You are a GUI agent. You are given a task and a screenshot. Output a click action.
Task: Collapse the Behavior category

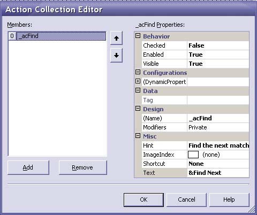click(x=138, y=36)
